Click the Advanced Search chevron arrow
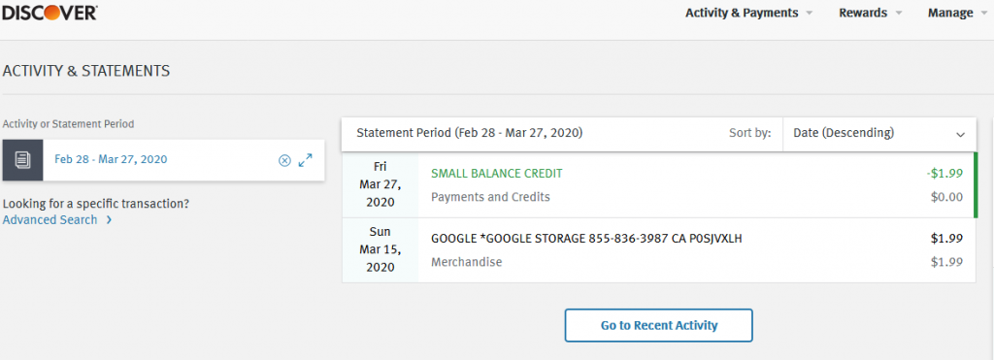This screenshot has height=360, width=994. (109, 220)
